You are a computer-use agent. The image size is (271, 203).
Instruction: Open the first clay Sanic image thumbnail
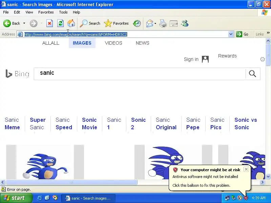point(45,162)
